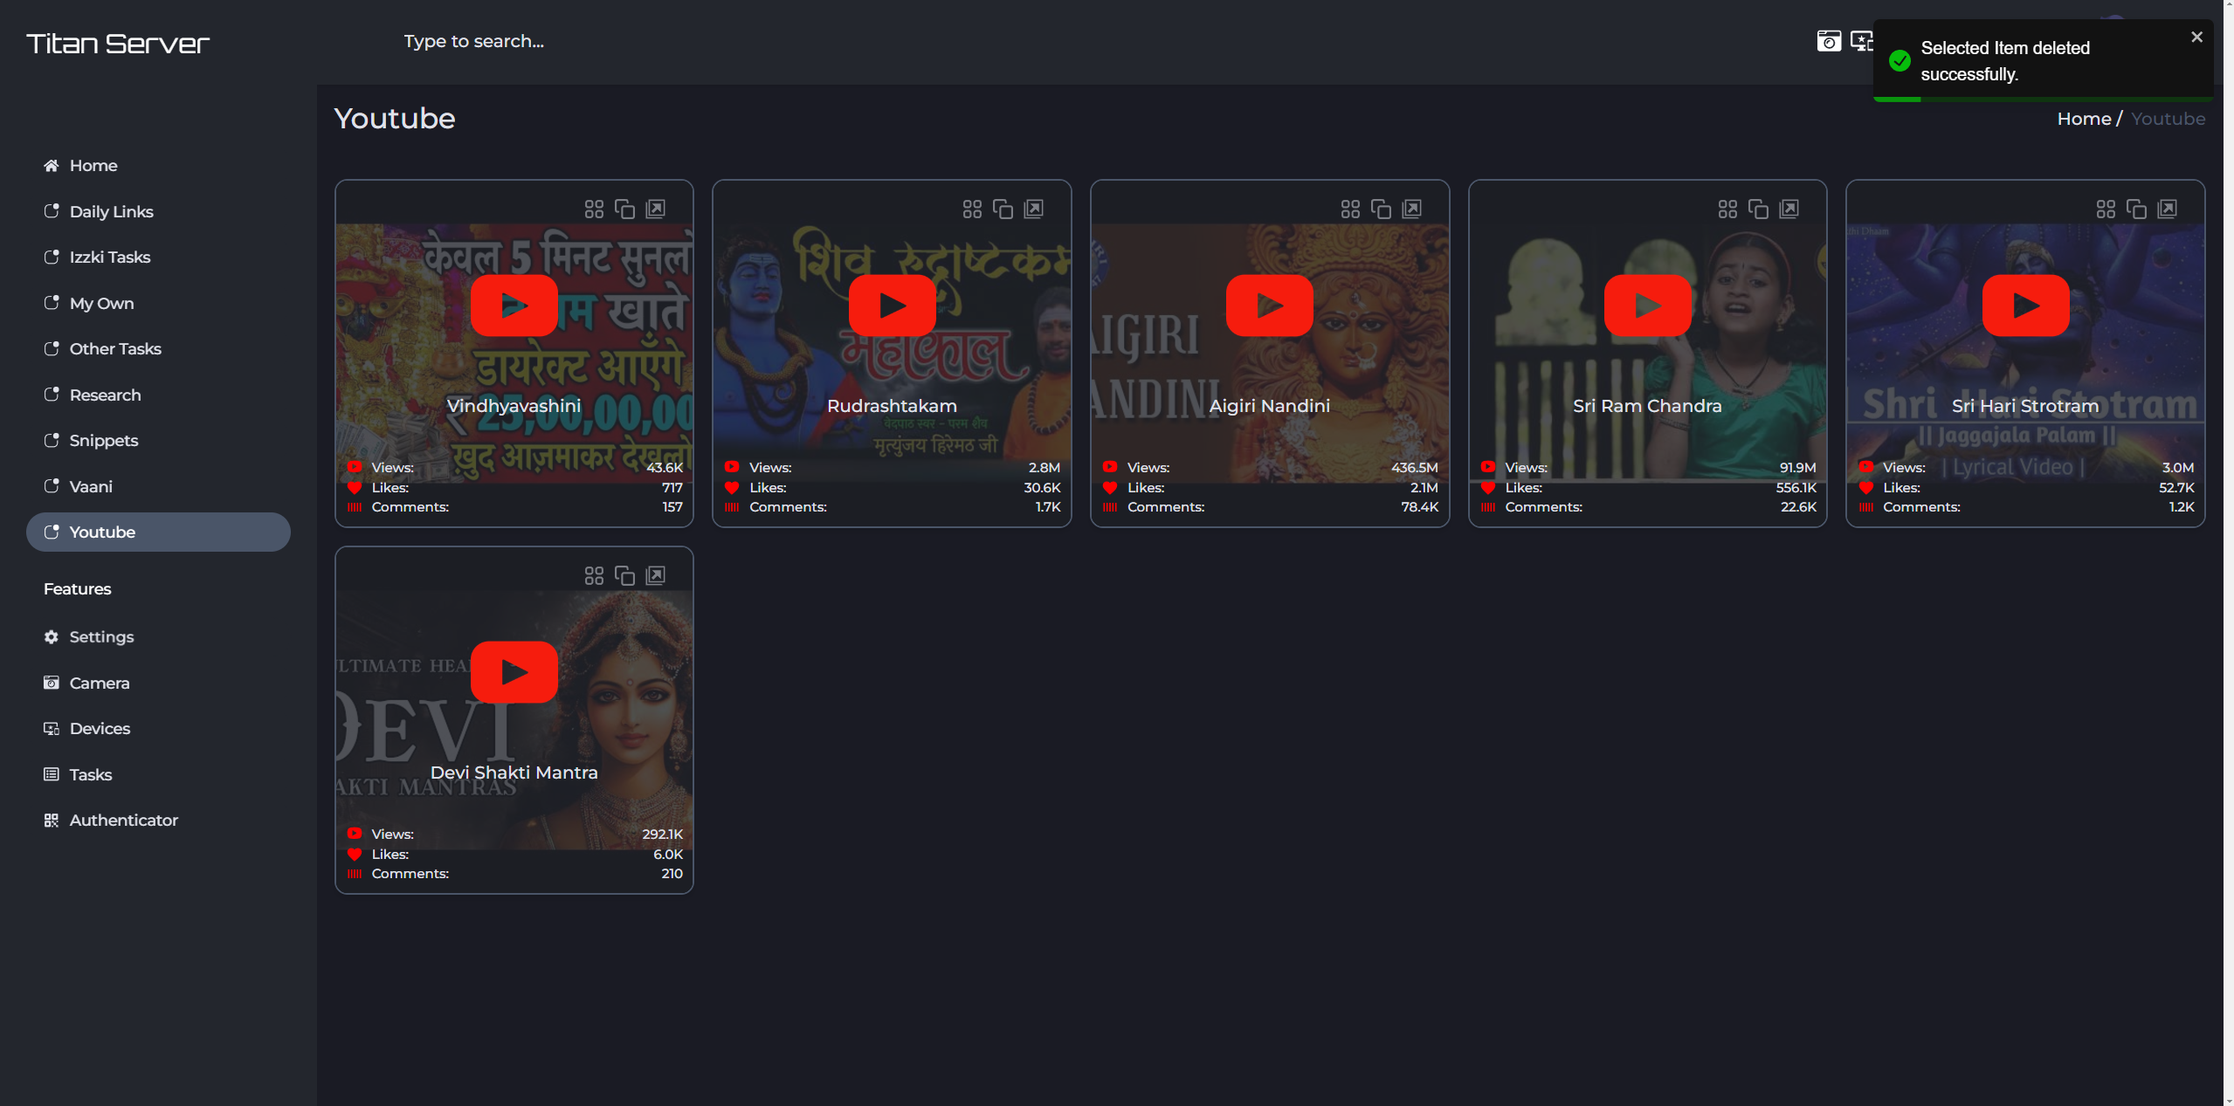Click the open-external icon on Rudrashtakam card
Viewport: 2234px width, 1106px height.
click(x=1034, y=209)
